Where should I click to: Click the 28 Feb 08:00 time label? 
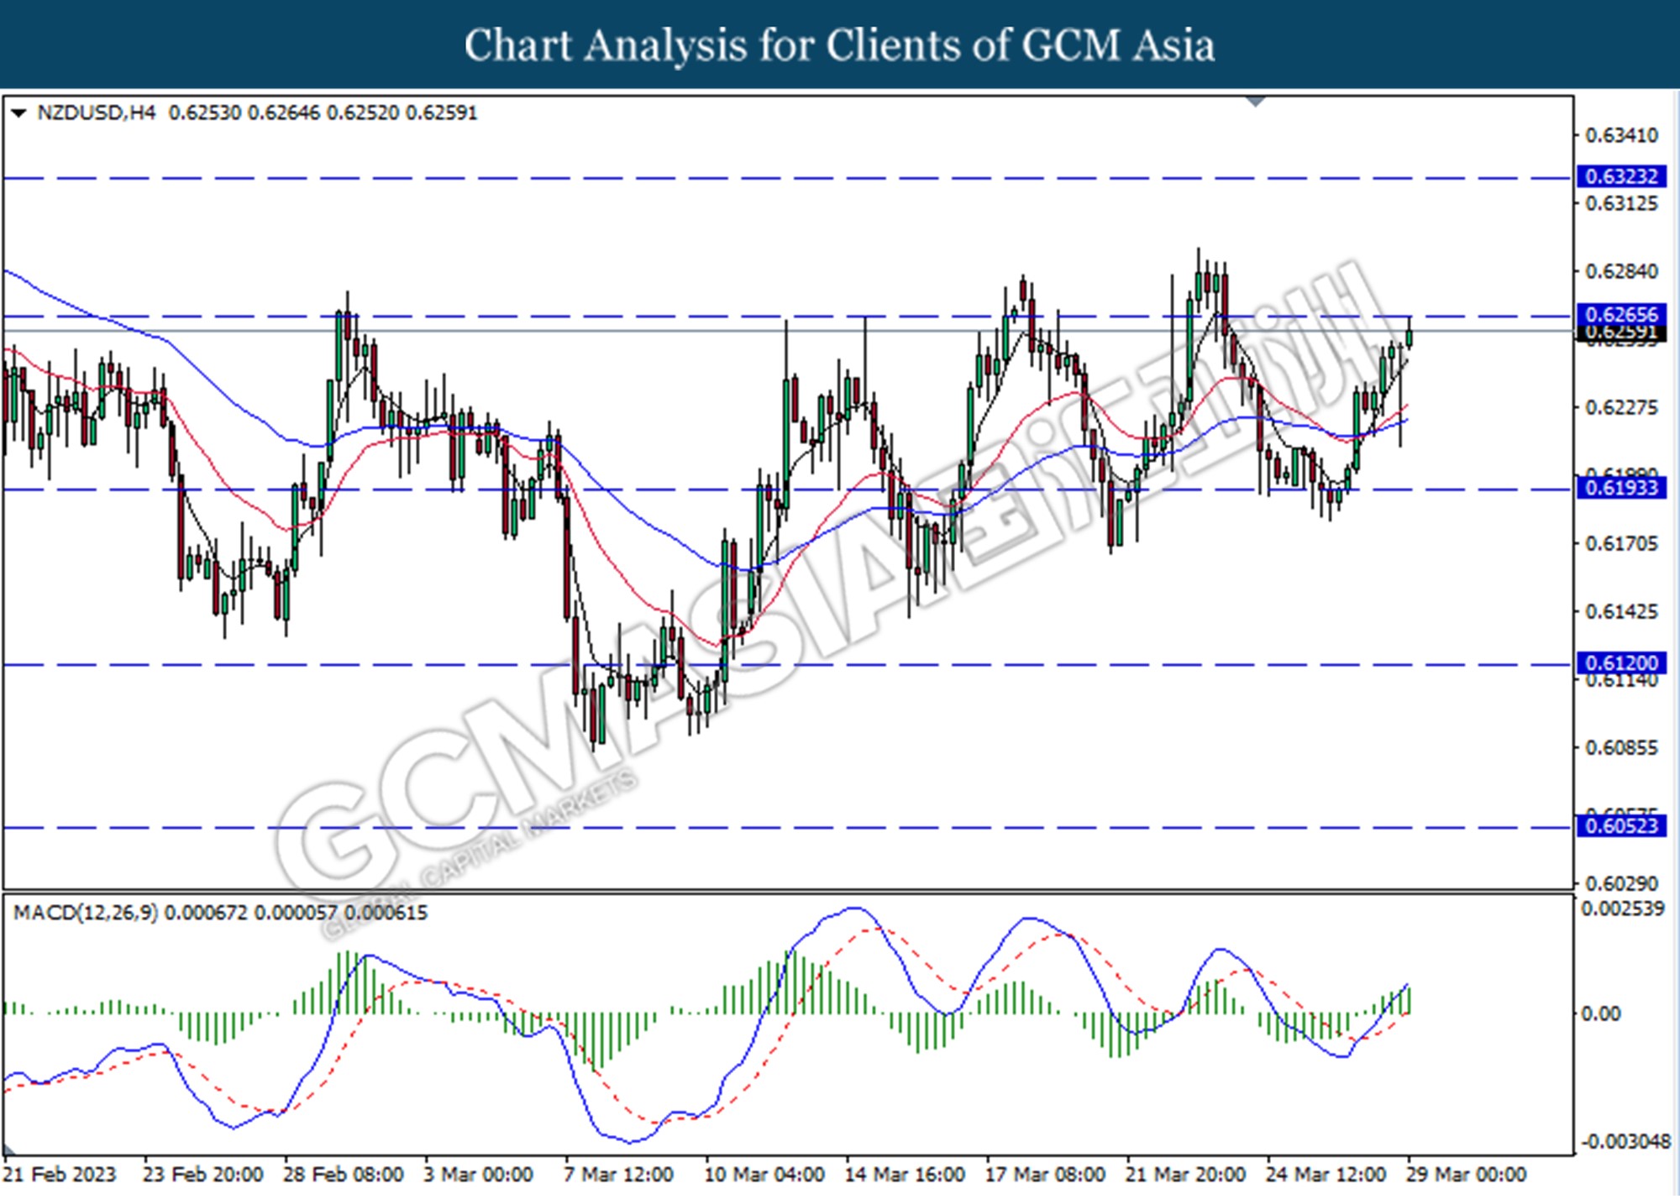344,1174
